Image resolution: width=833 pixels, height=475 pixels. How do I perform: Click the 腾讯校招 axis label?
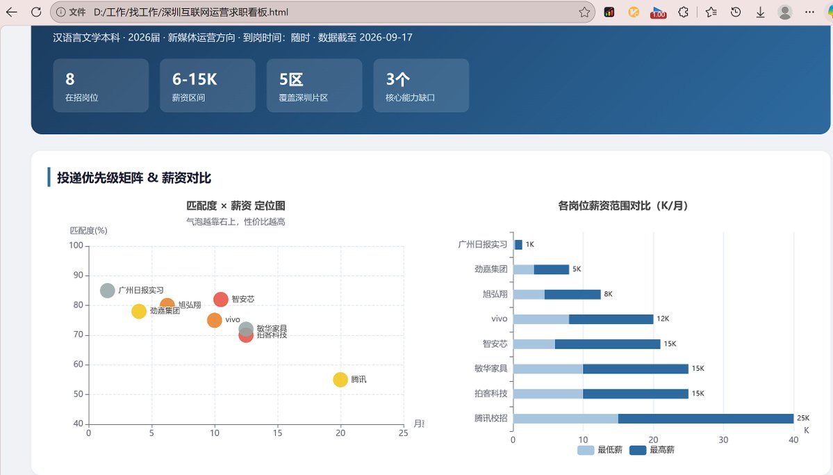(x=491, y=419)
